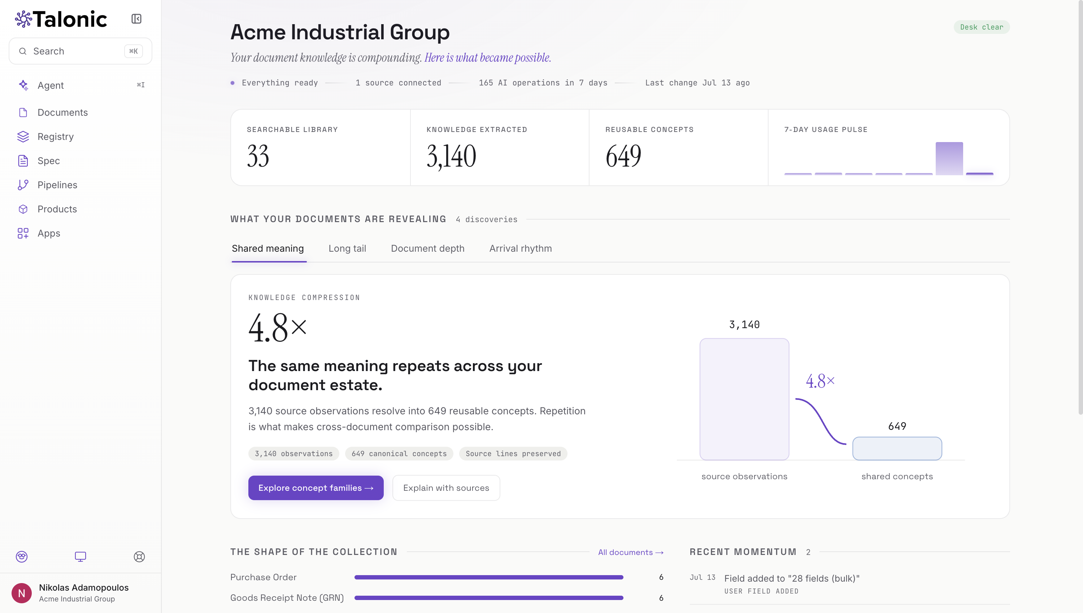Click "1 source connected" status text
The height and width of the screenshot is (613, 1083).
click(398, 83)
